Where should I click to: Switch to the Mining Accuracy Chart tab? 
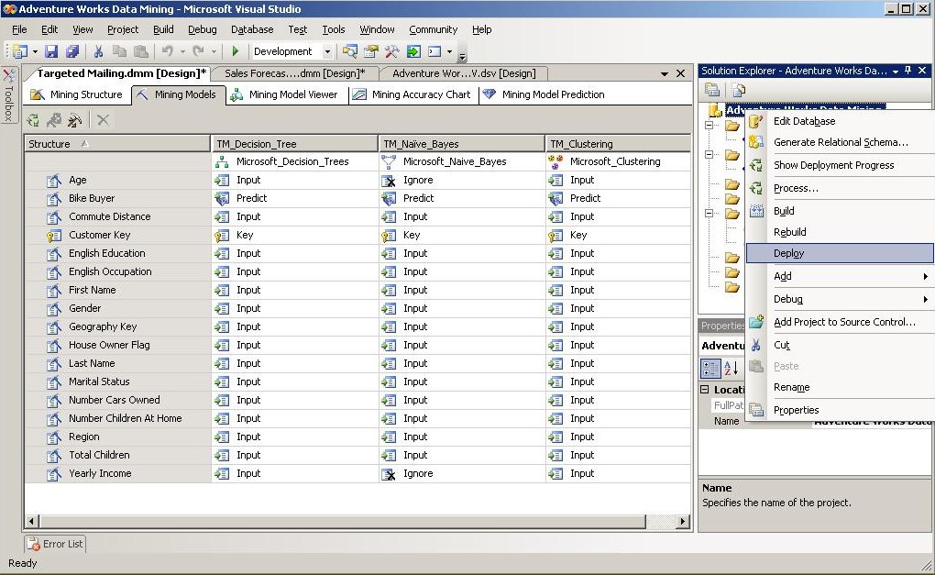point(412,94)
